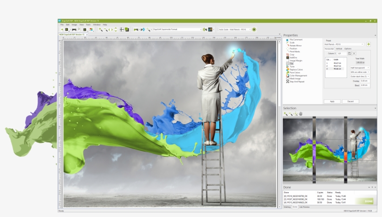Open the Outer dash line dropdown

(x=360, y=76)
